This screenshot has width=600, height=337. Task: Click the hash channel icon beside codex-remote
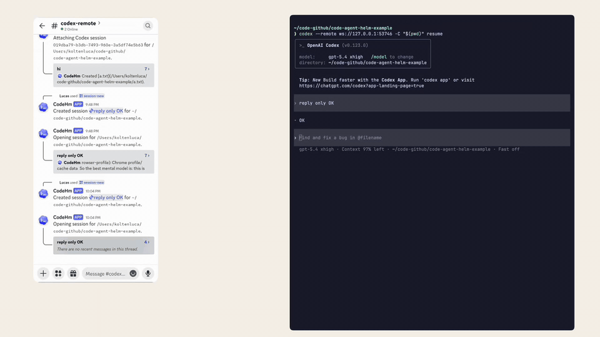tap(54, 26)
